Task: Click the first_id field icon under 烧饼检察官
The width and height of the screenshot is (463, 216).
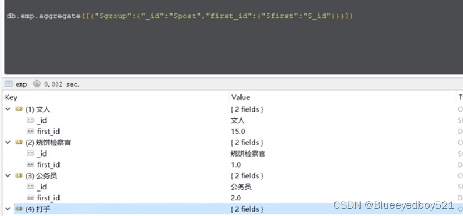Action: 30,165
